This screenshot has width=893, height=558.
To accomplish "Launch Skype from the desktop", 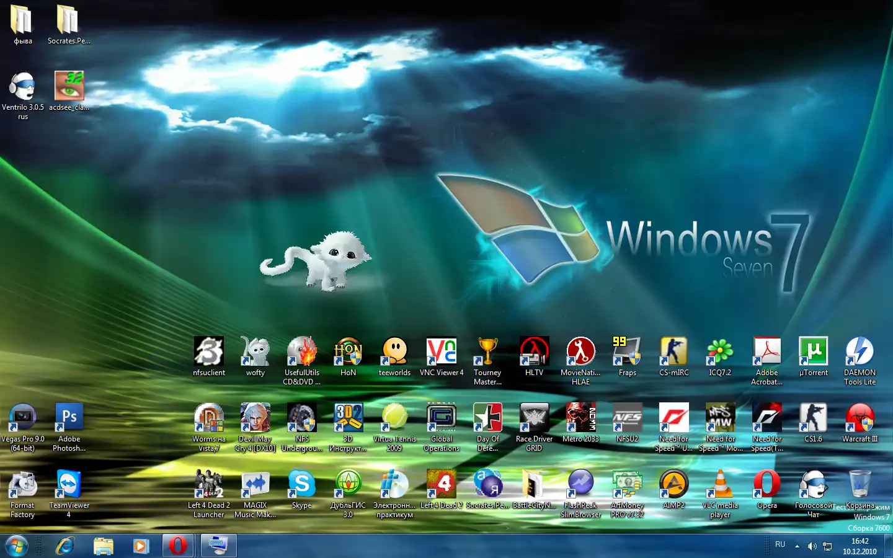I will 301,484.
